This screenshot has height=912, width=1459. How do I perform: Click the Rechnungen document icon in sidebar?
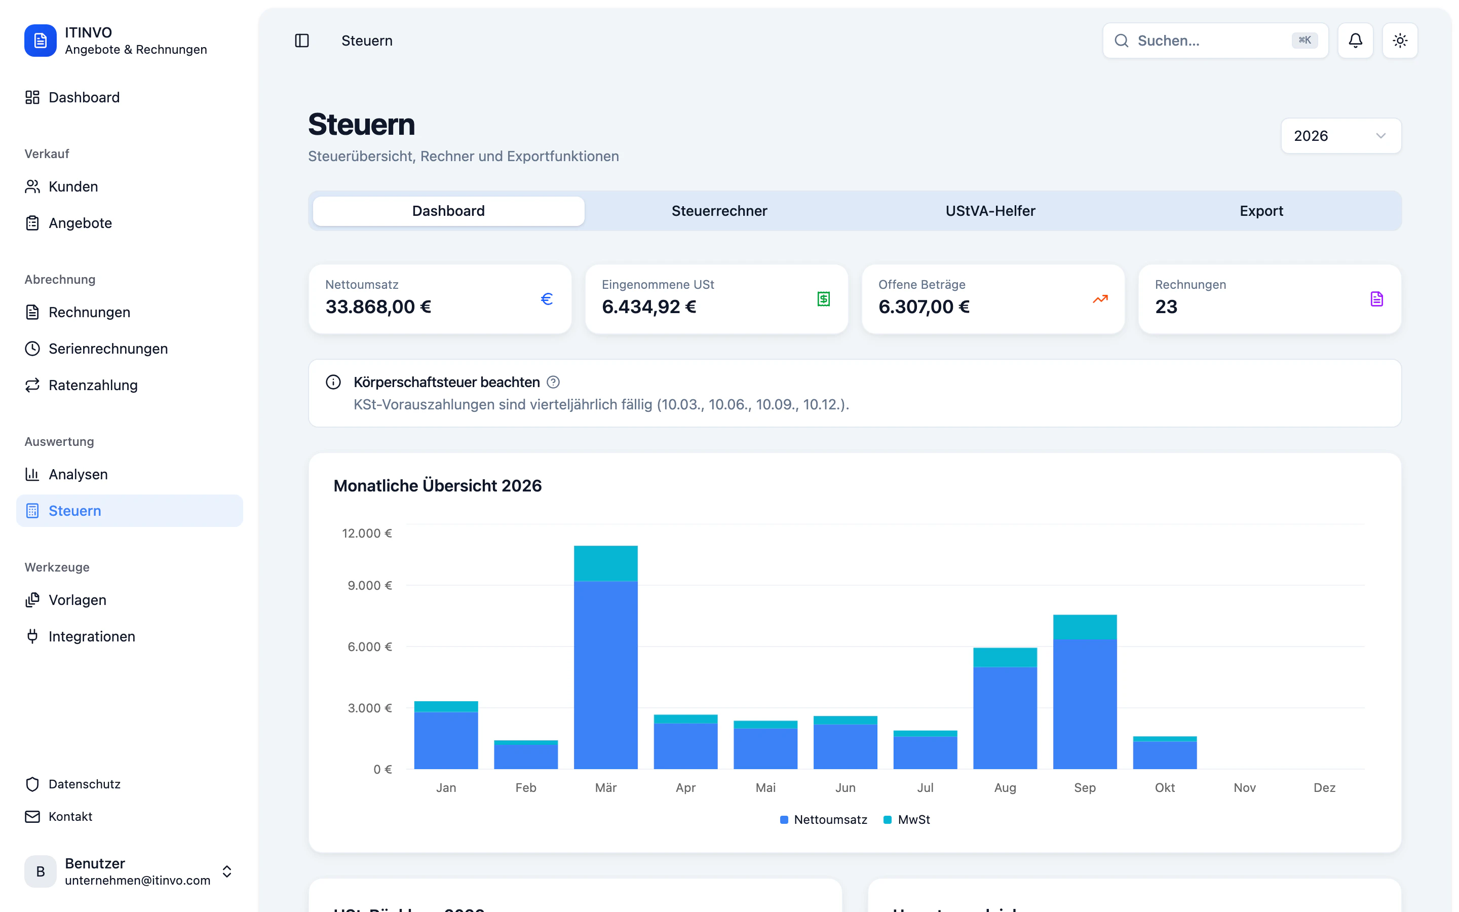pyautogui.click(x=32, y=312)
